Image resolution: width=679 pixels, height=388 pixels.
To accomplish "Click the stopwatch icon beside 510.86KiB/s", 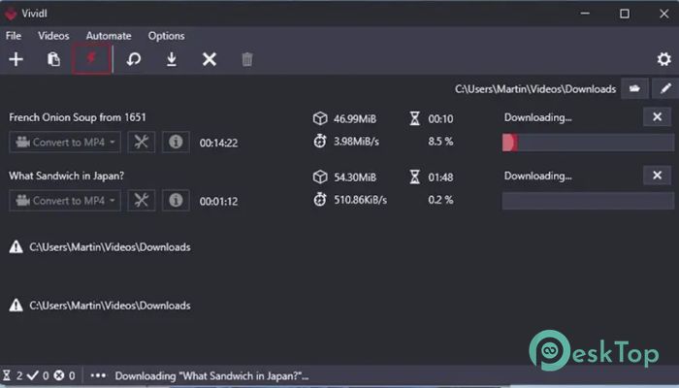I will pyautogui.click(x=320, y=199).
